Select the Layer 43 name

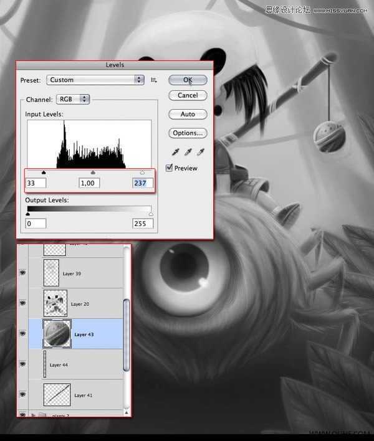pos(84,334)
